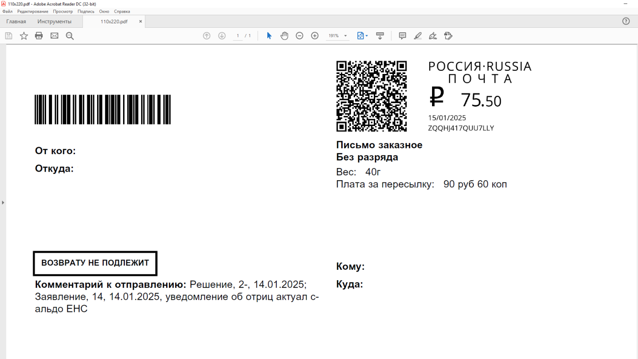This screenshot has width=638, height=359.
Task: Open the find text magnifier tool
Action: [x=70, y=36]
